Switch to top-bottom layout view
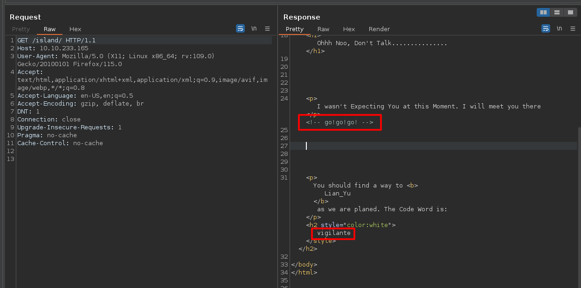Image resolution: width=581 pixels, height=288 pixels. (557, 13)
